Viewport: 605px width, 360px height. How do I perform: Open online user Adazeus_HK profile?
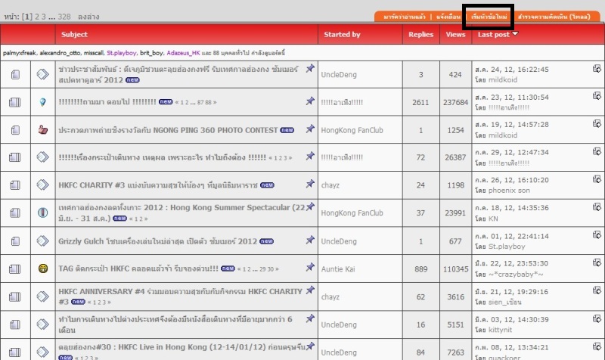click(183, 53)
